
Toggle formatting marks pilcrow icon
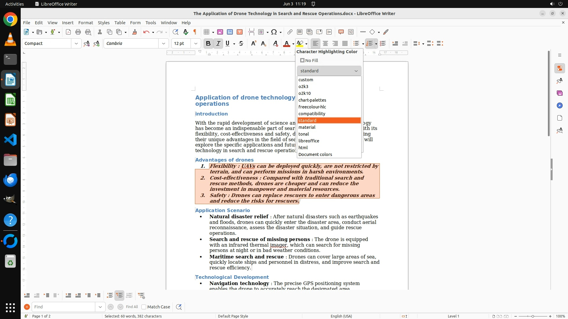click(195, 32)
